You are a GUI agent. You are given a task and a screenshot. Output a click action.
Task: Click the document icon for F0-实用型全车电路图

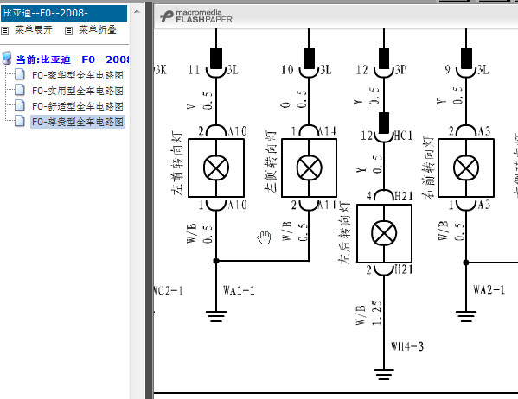(x=20, y=90)
